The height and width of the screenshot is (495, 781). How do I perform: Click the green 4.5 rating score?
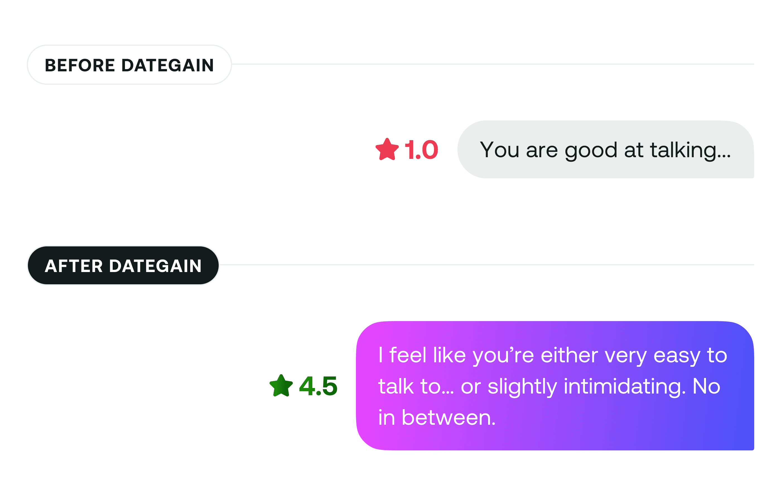[x=318, y=386]
